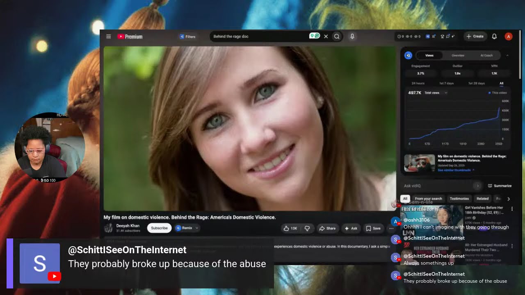
Task: Open the Total views metric dropdown
Action: point(436,93)
